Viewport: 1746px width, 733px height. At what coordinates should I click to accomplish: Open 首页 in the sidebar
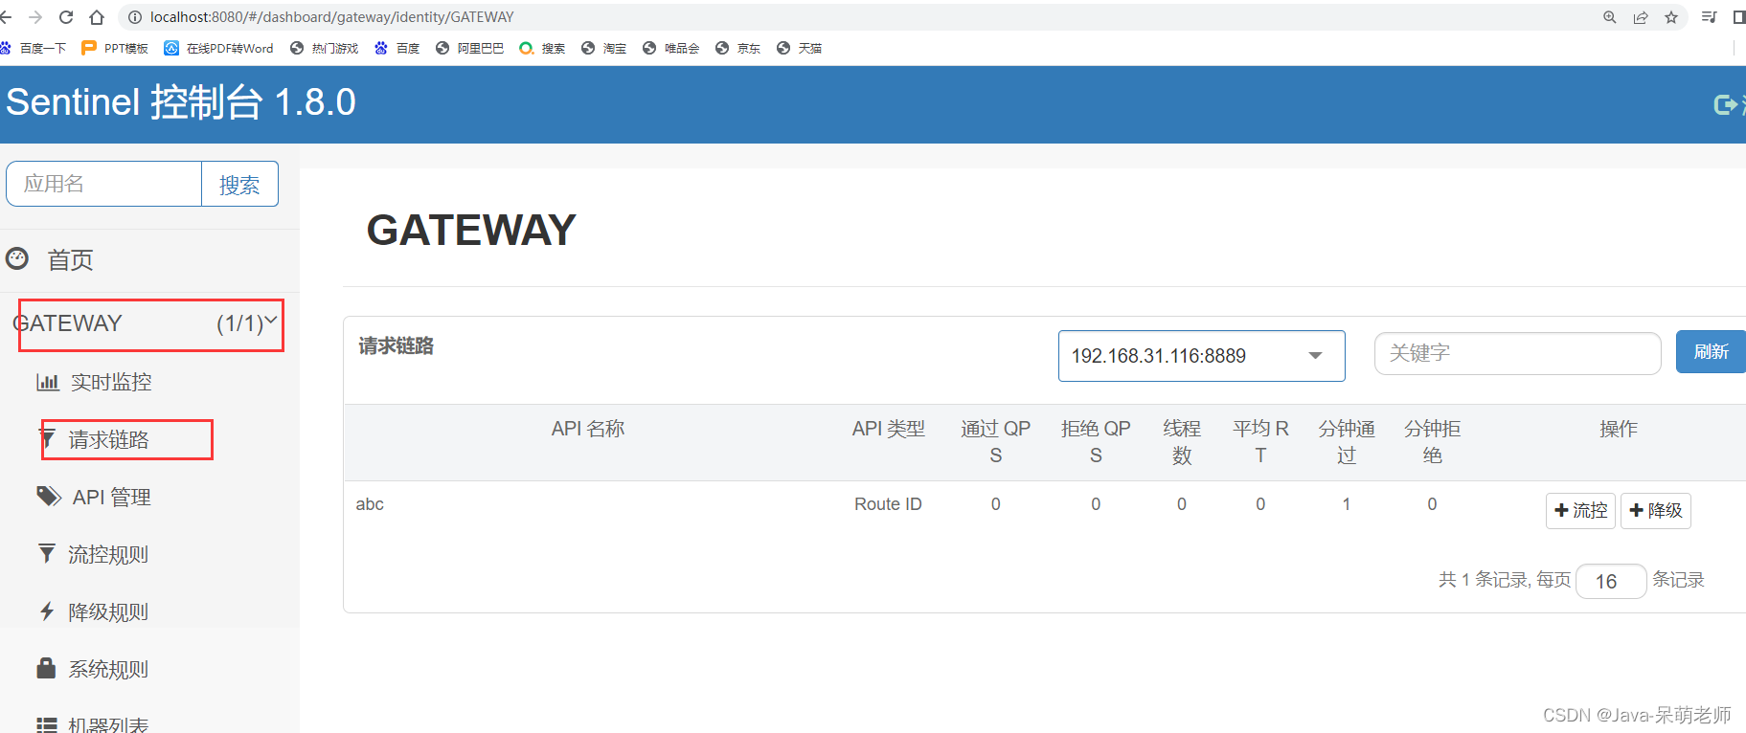70,259
